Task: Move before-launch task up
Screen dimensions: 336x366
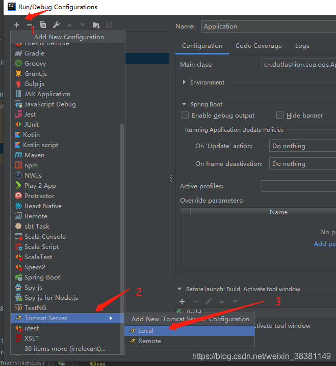Action: point(222,301)
